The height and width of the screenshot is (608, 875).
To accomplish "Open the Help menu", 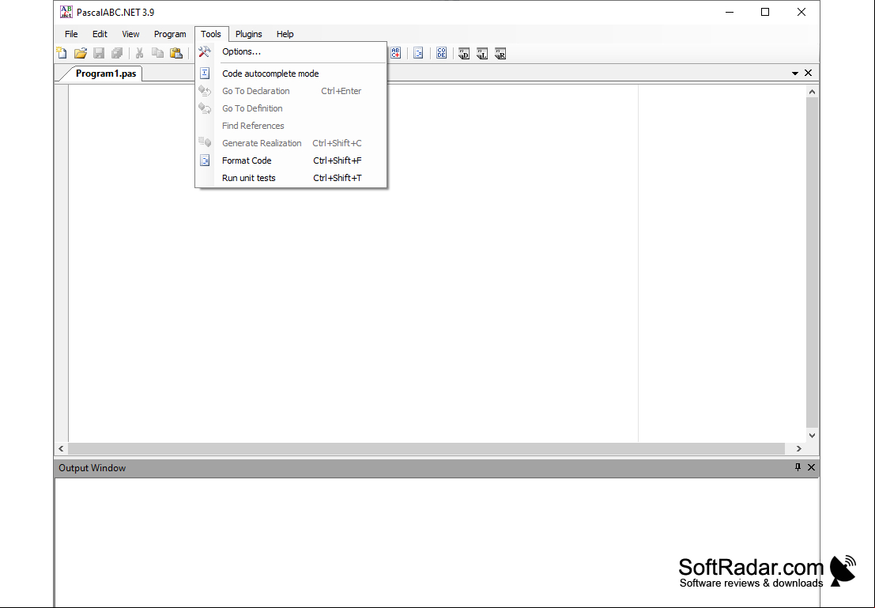I will [285, 34].
